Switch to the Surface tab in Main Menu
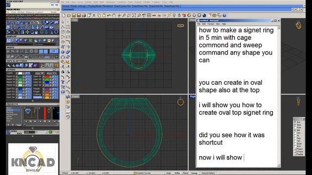 pyautogui.click(x=20, y=15)
